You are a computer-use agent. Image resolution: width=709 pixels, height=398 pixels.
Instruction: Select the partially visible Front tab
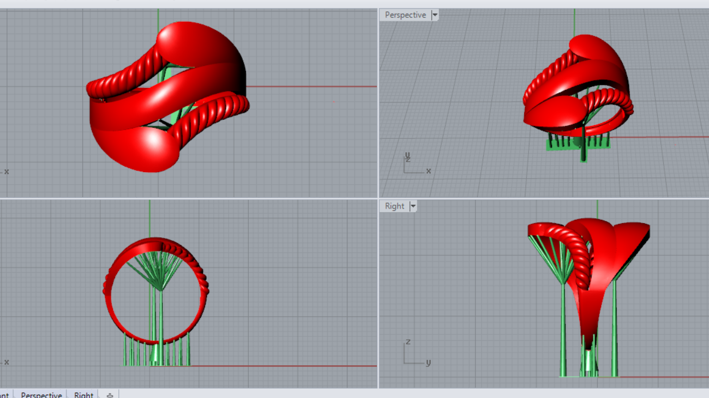coord(4,394)
